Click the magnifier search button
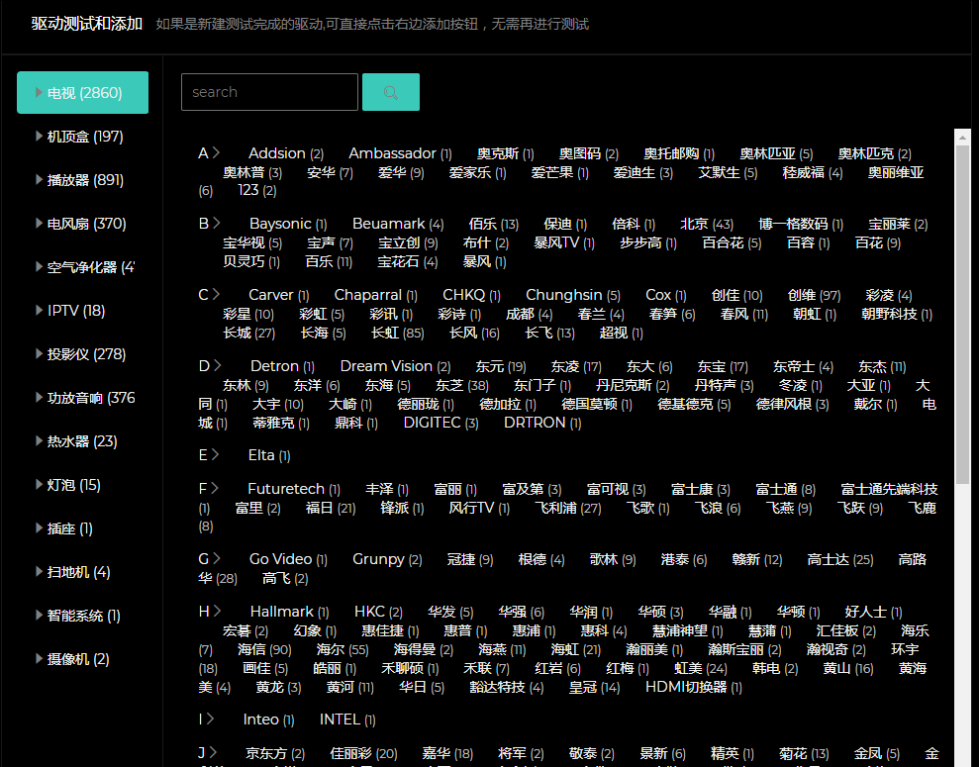 point(391,92)
